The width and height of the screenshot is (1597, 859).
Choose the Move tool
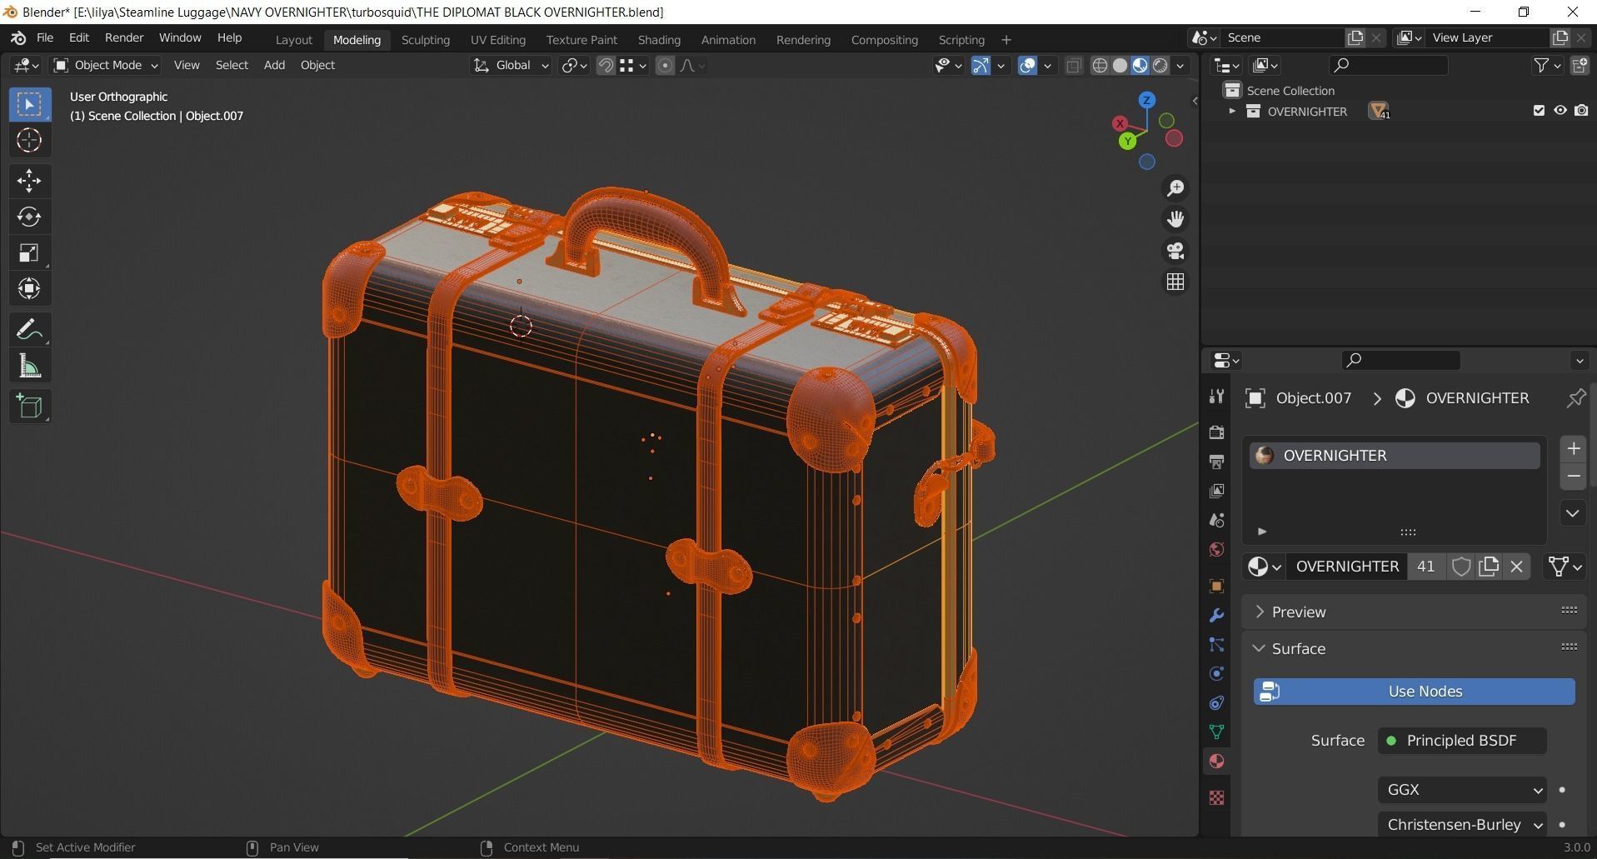click(29, 181)
